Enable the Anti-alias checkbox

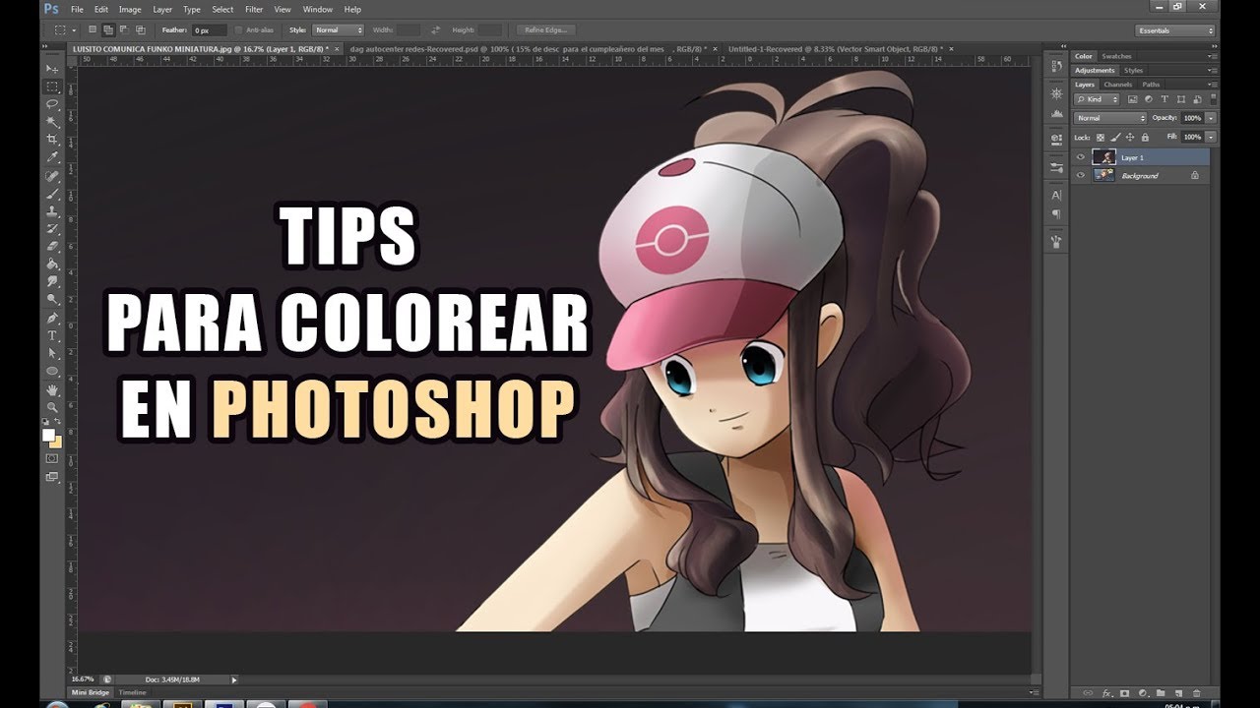tap(239, 30)
